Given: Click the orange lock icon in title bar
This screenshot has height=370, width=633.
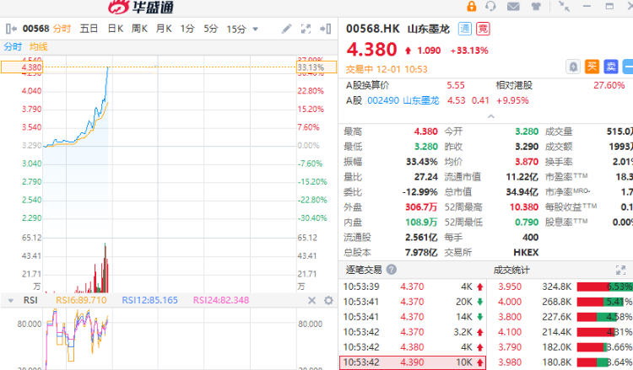Looking at the screenshot, I should 471,6.
